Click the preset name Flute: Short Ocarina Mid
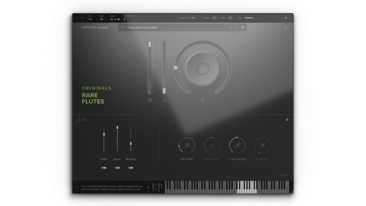366x206 pixels. pyautogui.click(x=142, y=28)
